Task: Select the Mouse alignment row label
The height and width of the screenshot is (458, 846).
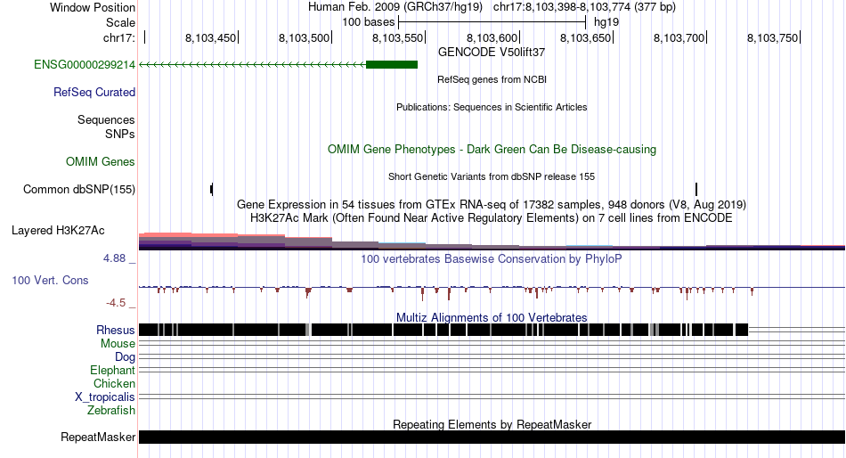Action: click(118, 344)
